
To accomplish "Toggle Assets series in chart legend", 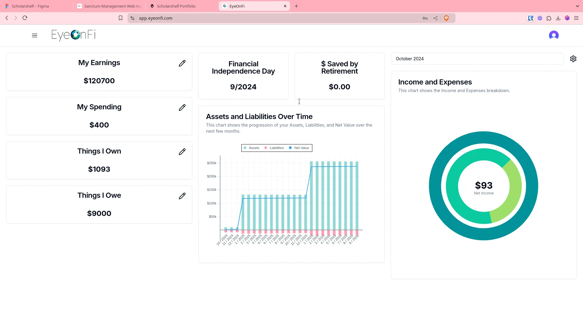I will 251,148.
